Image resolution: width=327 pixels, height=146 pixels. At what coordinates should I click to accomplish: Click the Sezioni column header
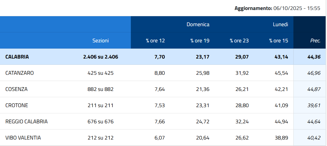click(101, 41)
